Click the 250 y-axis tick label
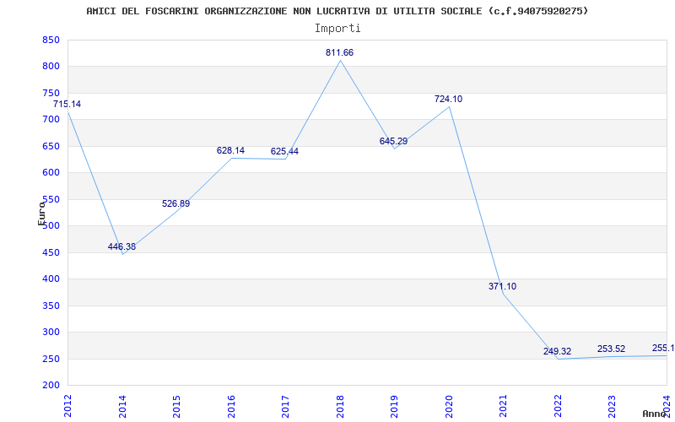 point(51,360)
